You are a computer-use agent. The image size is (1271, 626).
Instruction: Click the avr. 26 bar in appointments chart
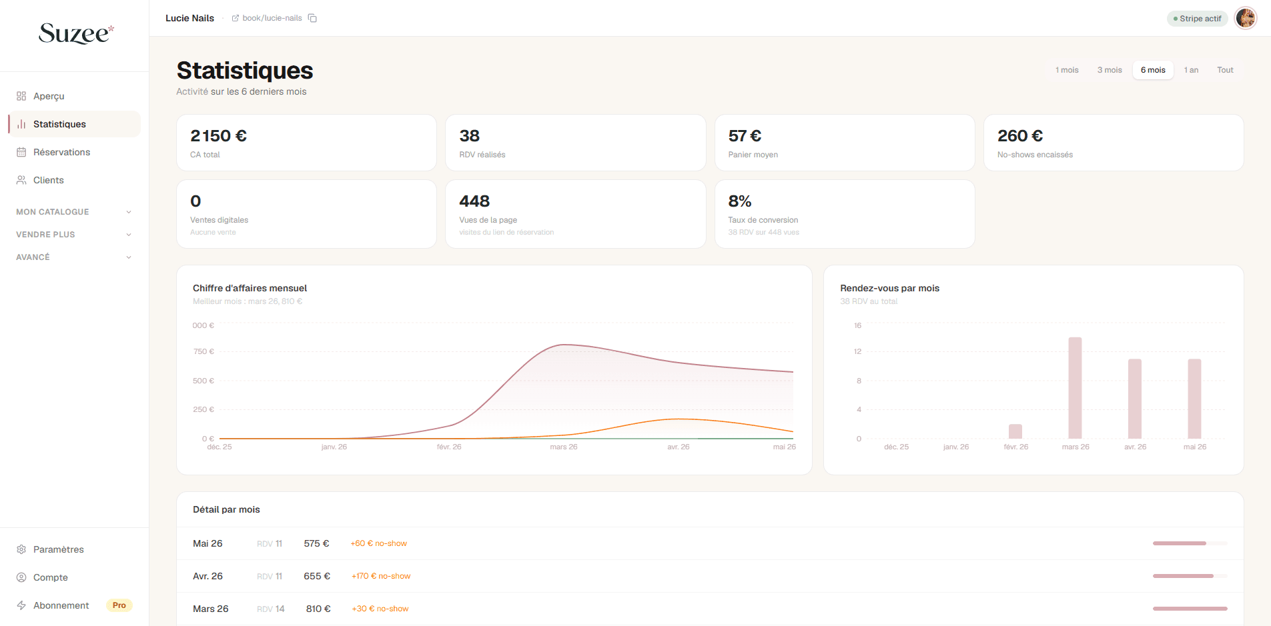coord(1135,399)
